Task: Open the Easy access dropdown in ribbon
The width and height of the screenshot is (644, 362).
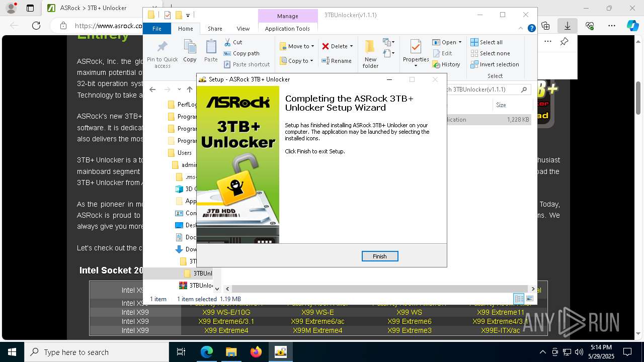Action: (x=388, y=53)
